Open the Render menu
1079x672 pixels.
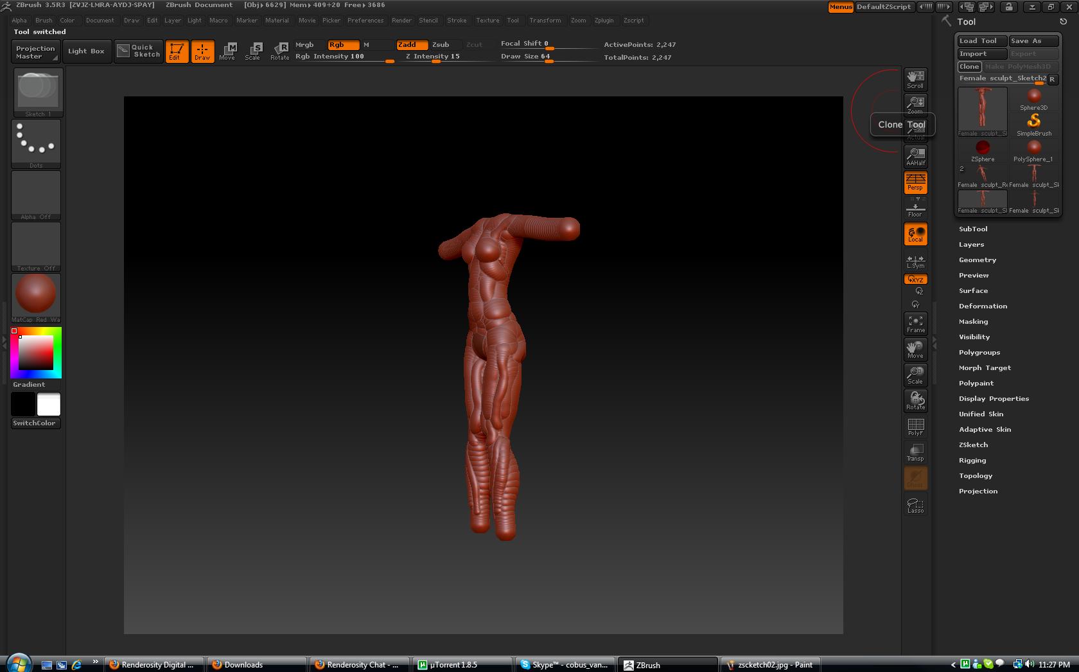click(401, 21)
